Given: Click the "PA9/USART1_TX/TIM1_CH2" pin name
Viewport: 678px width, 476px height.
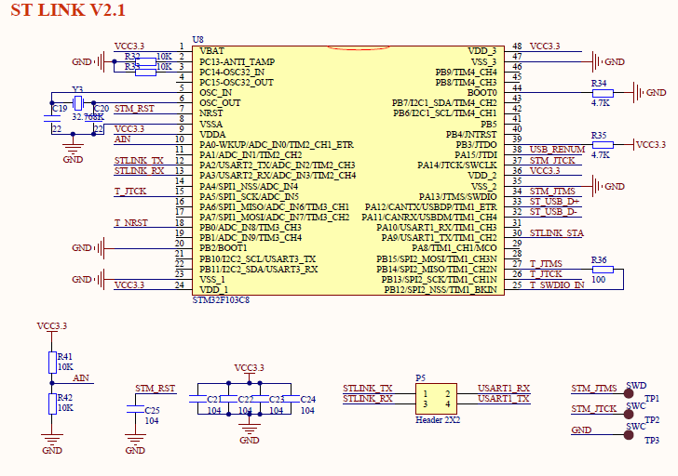Looking at the screenshot, I should (x=440, y=238).
